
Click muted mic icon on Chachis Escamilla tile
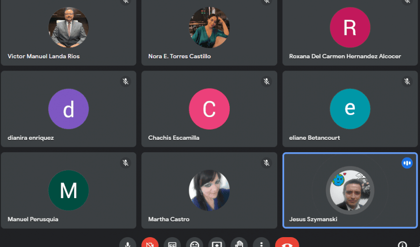click(x=266, y=82)
